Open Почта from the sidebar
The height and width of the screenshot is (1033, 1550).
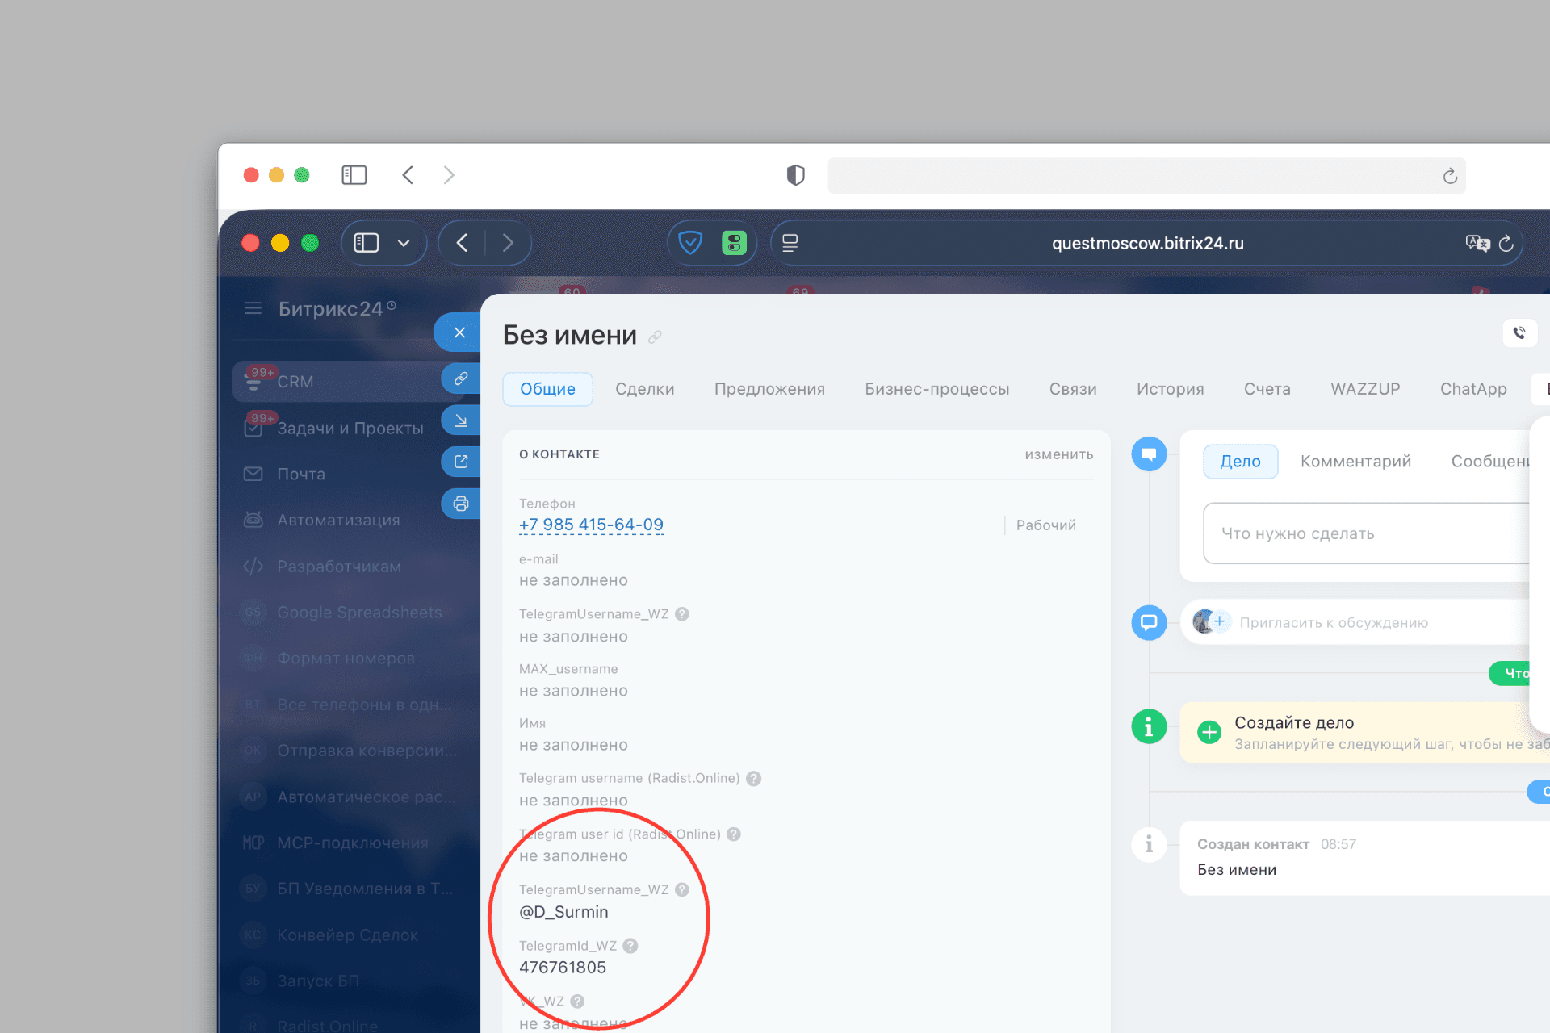click(302, 474)
